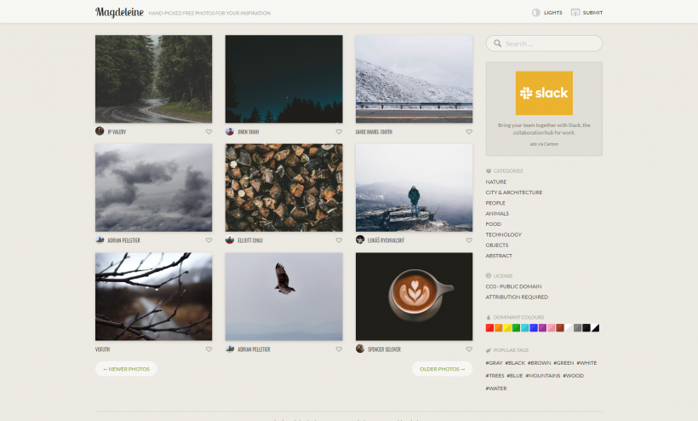Open the City & Architecture category
This screenshot has height=421, width=698.
pyautogui.click(x=513, y=193)
